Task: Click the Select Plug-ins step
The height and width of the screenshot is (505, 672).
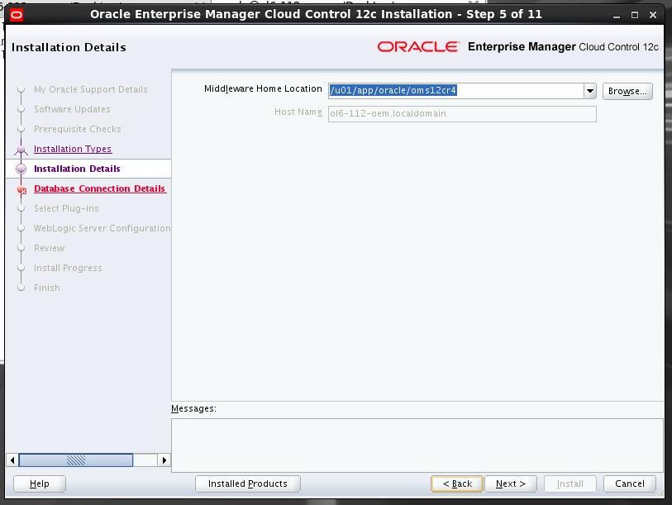Action: 66,208
